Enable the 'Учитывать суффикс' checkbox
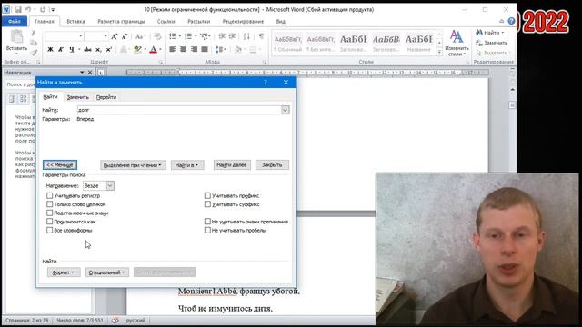The height and width of the screenshot is (327, 582). click(207, 204)
